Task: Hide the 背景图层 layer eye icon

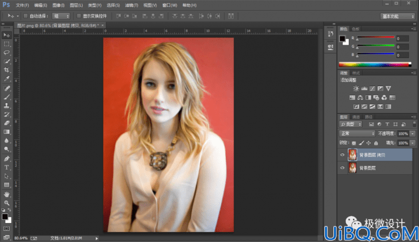Action: [x=342, y=168]
